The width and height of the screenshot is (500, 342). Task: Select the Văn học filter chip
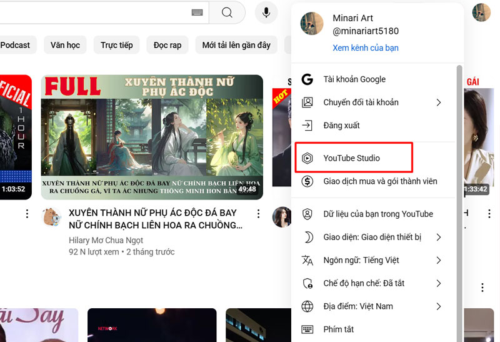(x=65, y=45)
